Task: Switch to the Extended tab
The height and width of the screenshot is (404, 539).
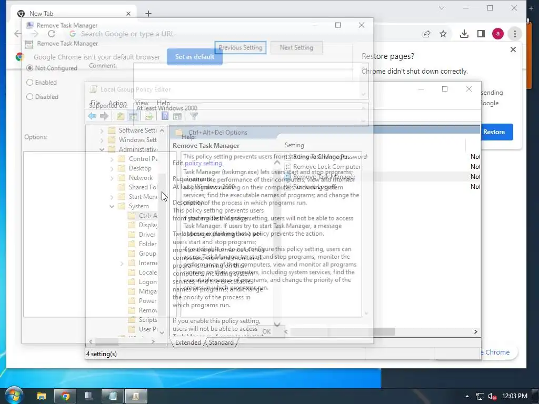Action: point(188,342)
